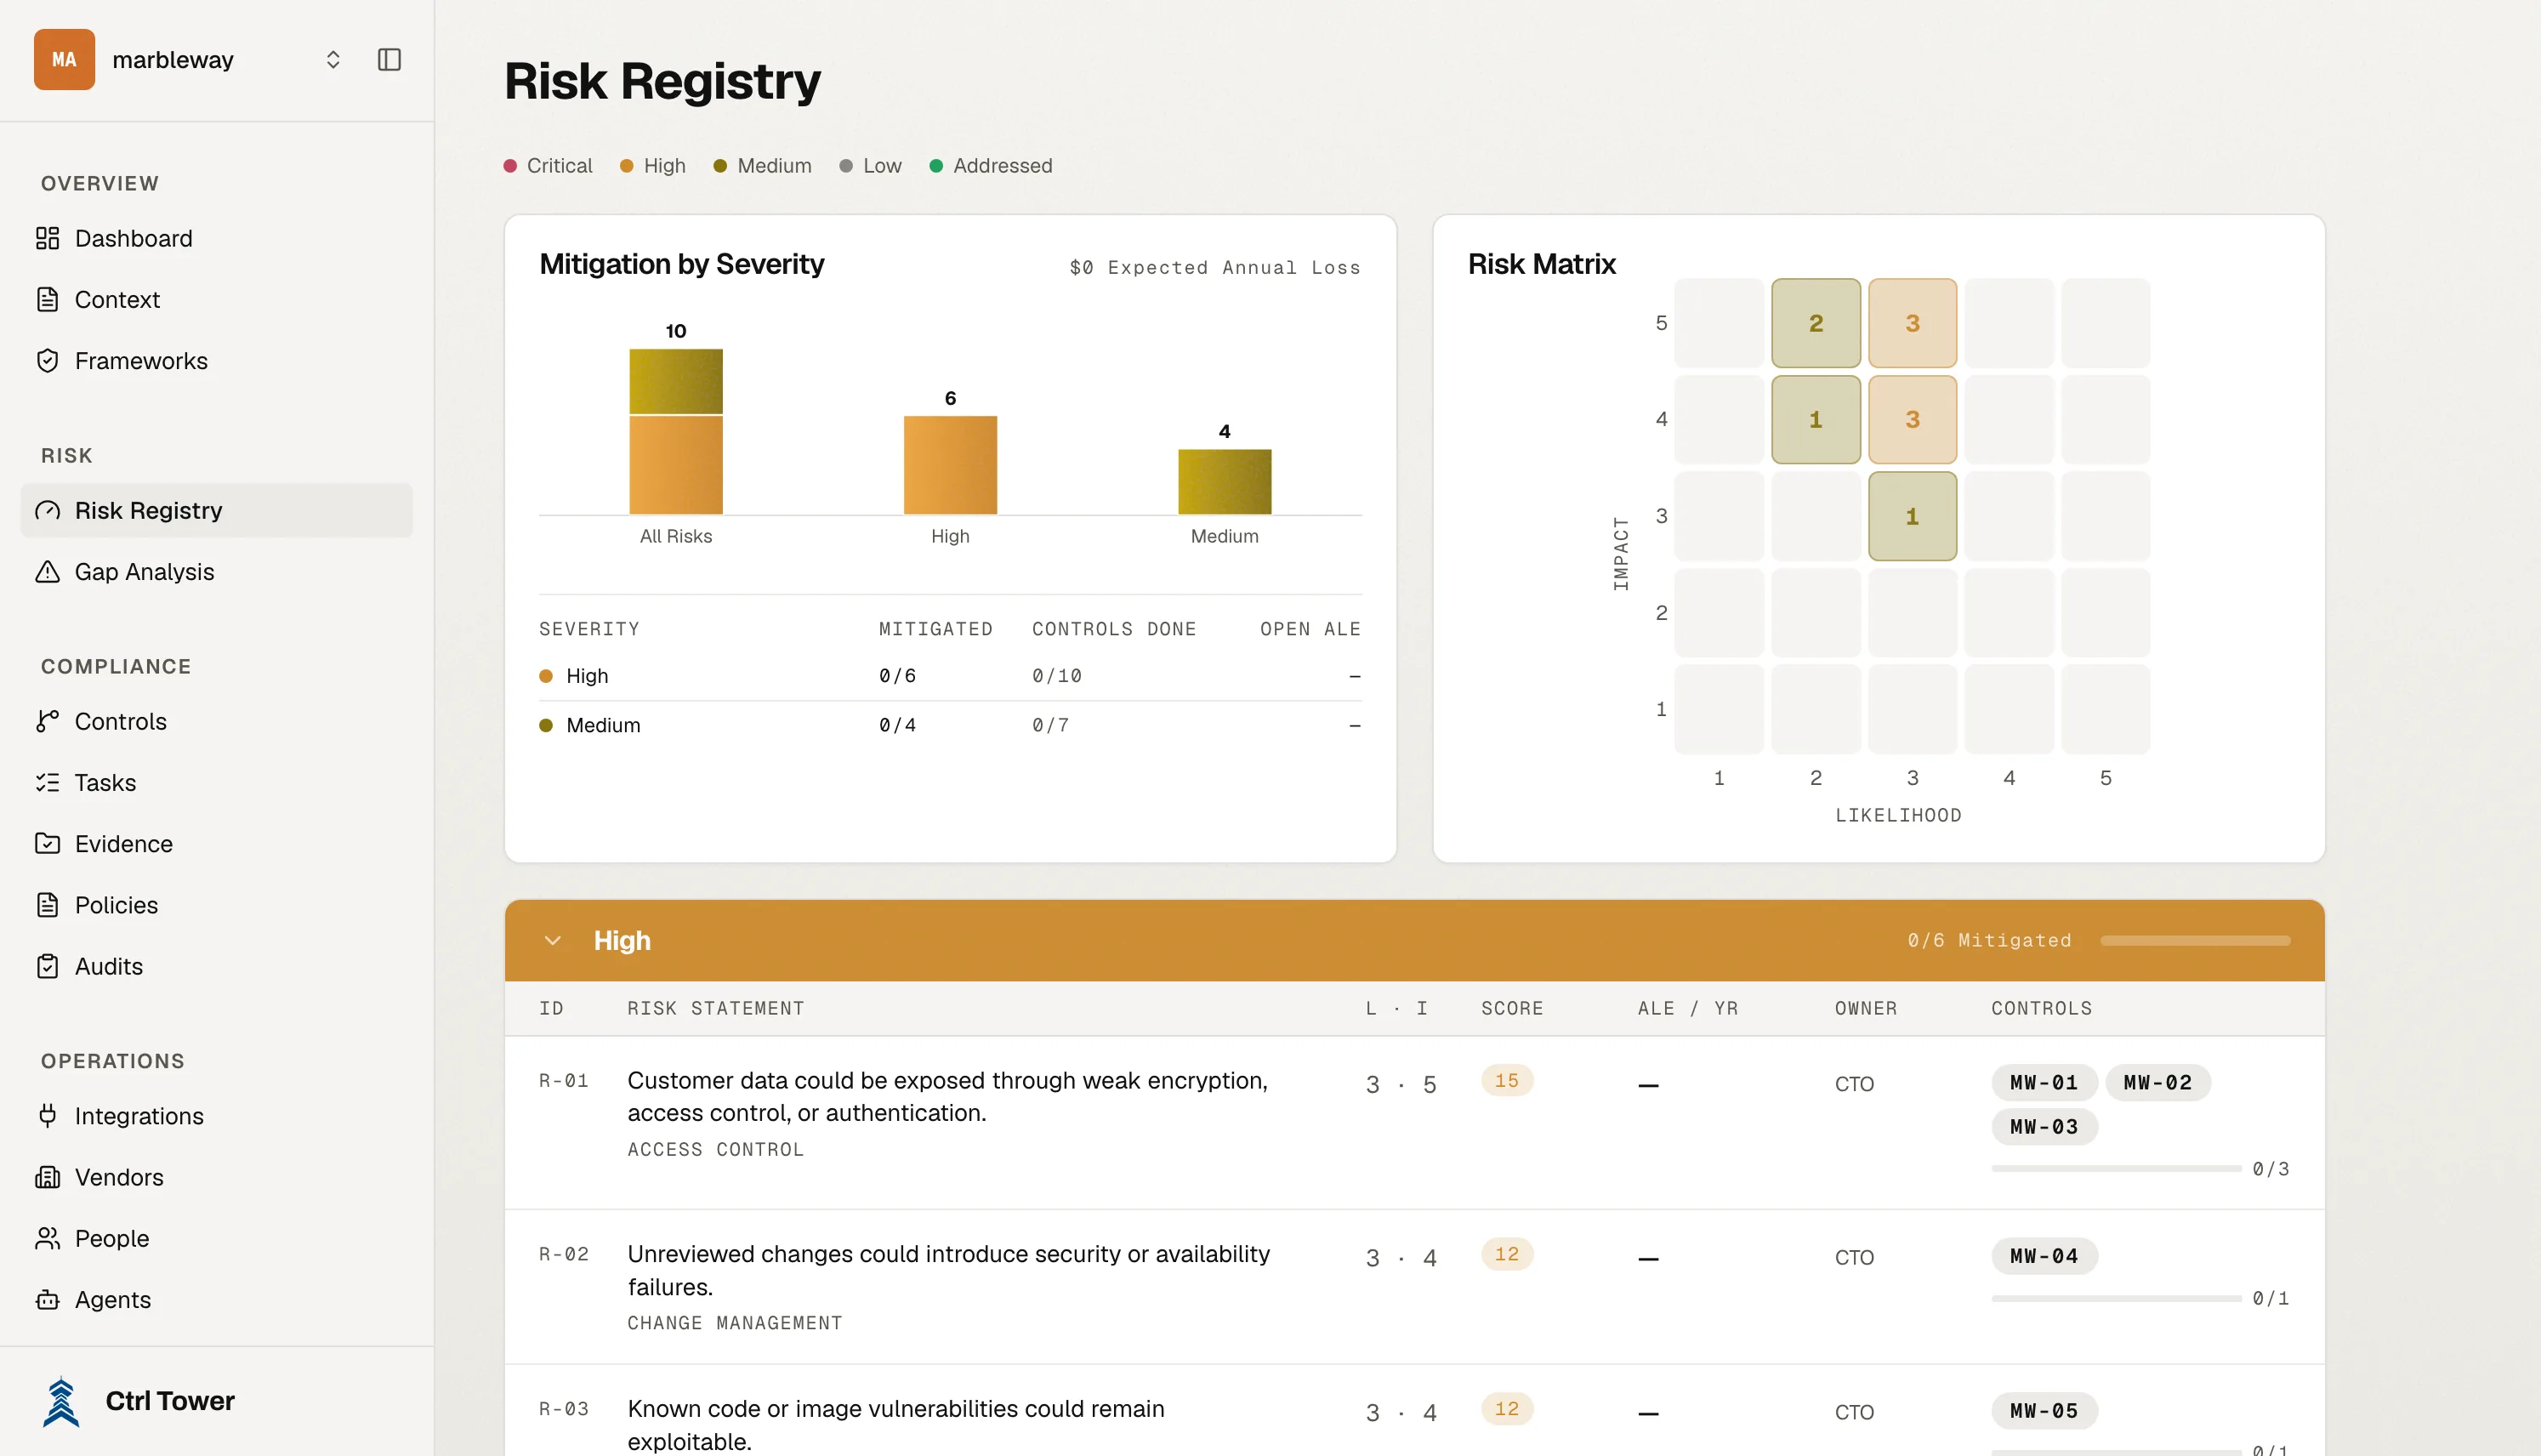Click the All Risks stacked bar
The image size is (2541, 1456).
676,431
